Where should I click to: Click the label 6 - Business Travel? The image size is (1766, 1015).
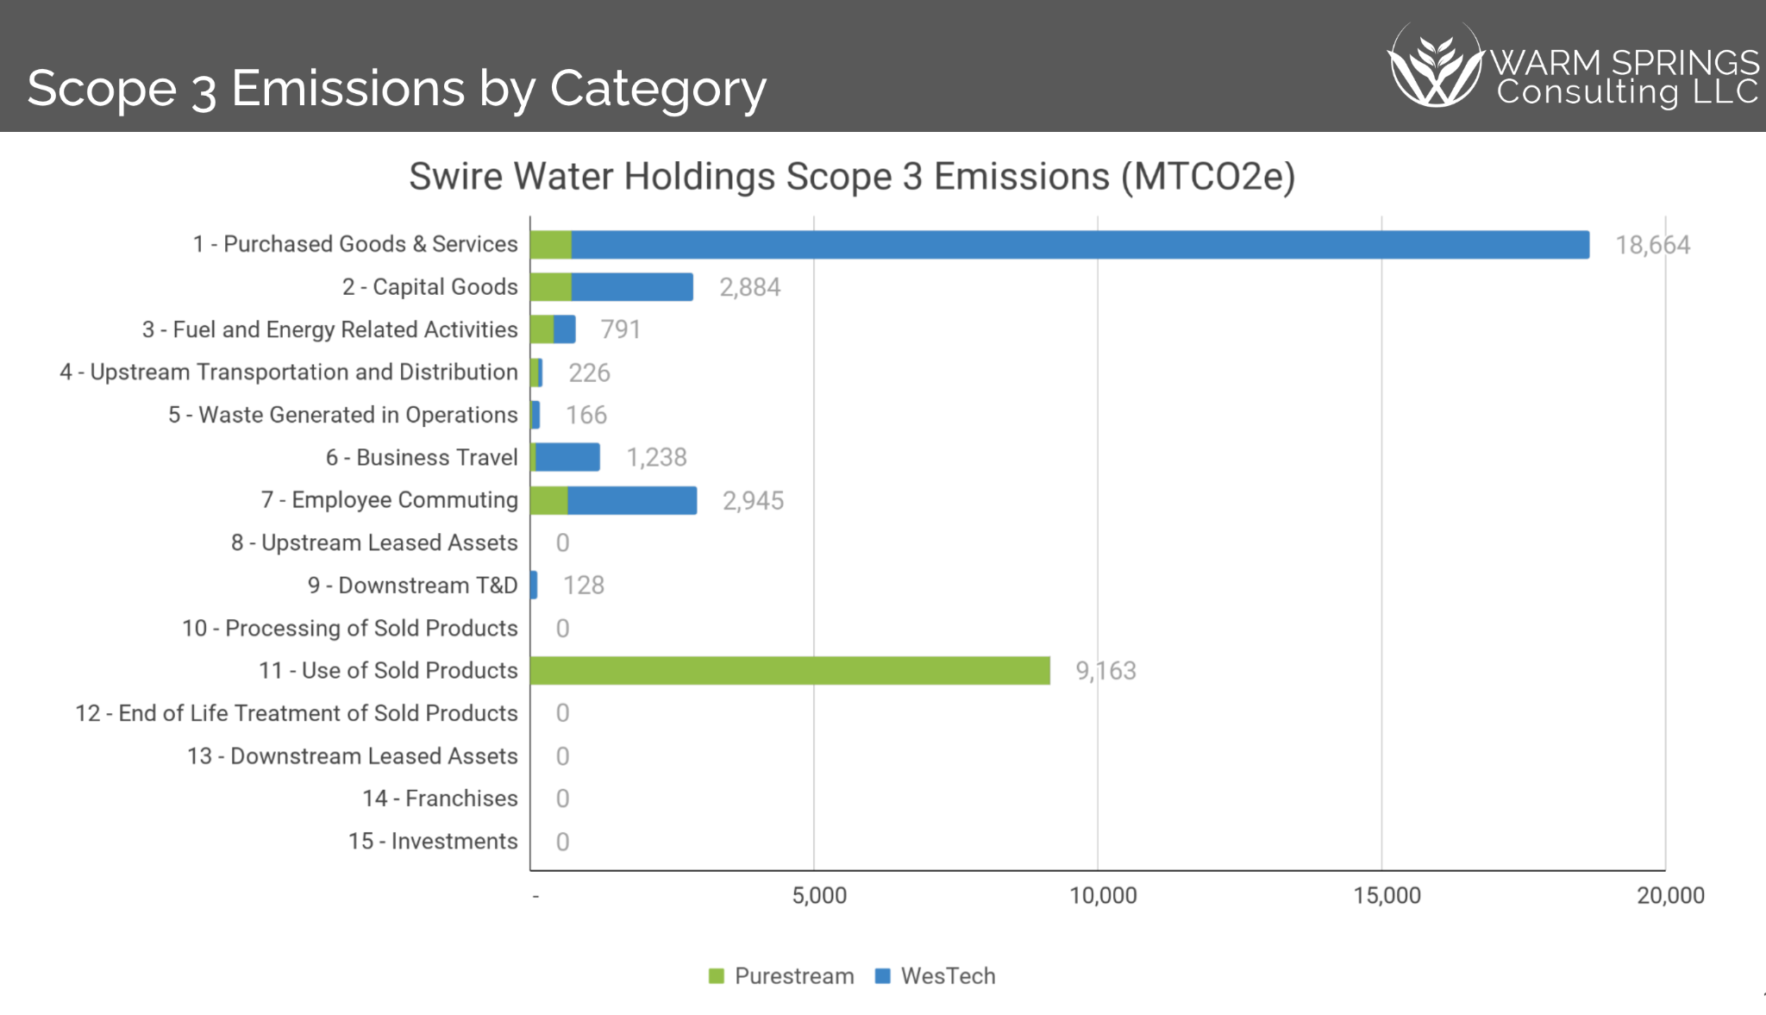tap(422, 458)
